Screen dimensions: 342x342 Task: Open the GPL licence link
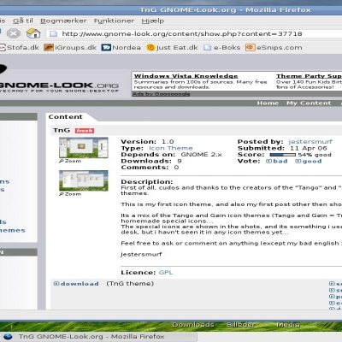click(x=166, y=273)
